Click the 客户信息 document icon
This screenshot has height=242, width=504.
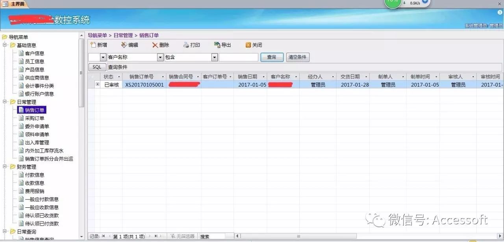pos(21,53)
